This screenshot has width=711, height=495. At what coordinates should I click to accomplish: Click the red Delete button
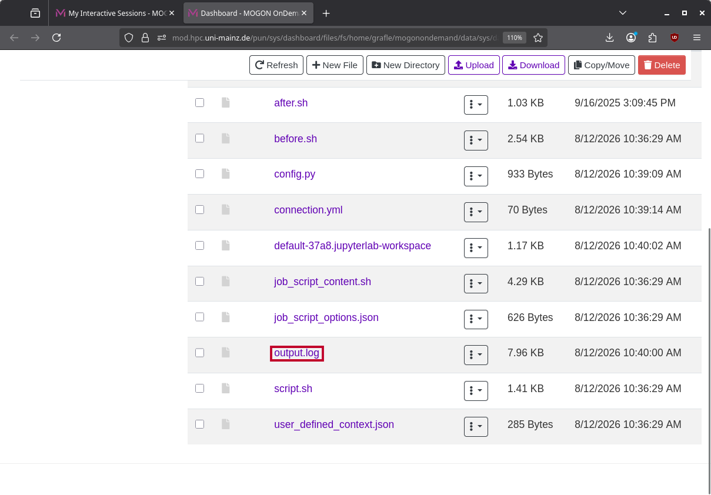coord(662,65)
